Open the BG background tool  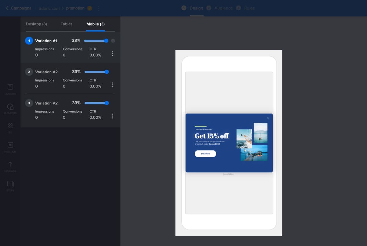[10, 128]
